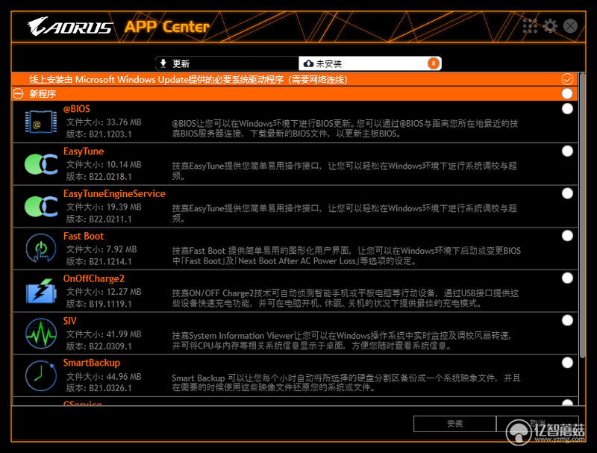
Task: Uncheck the Windows Update driver install option
Action: click(x=567, y=79)
